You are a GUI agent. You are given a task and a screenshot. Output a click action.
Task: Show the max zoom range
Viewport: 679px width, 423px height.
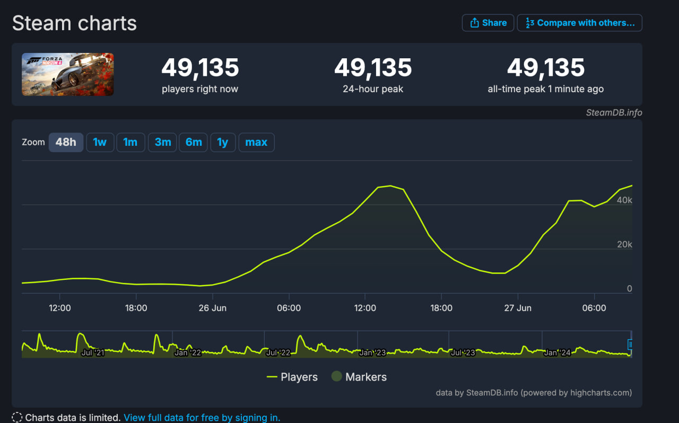pyautogui.click(x=256, y=142)
